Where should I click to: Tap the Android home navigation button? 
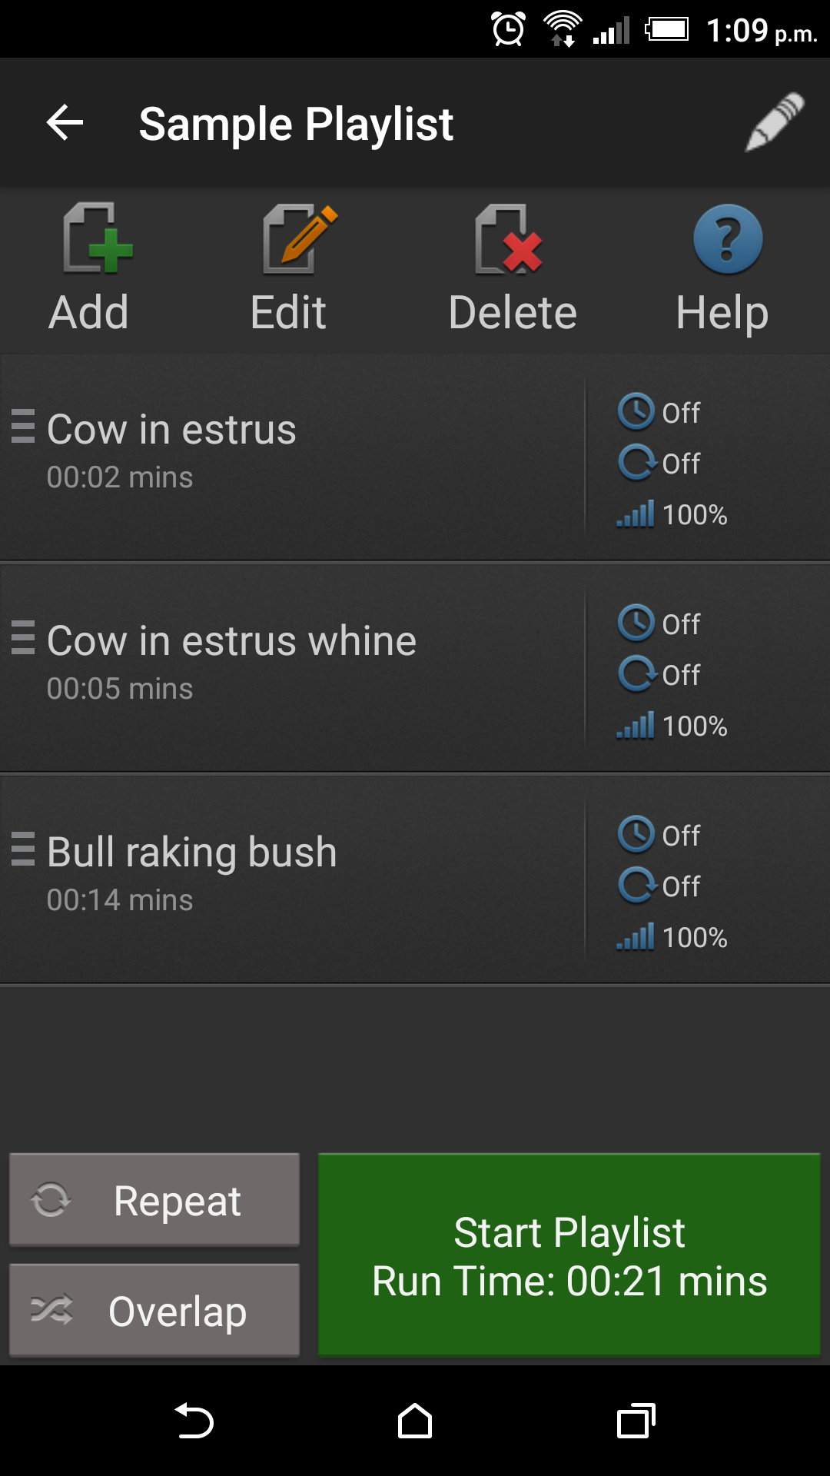pyautogui.click(x=415, y=1421)
